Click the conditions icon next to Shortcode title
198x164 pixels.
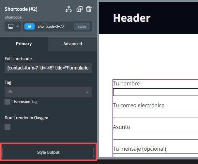[69, 9]
